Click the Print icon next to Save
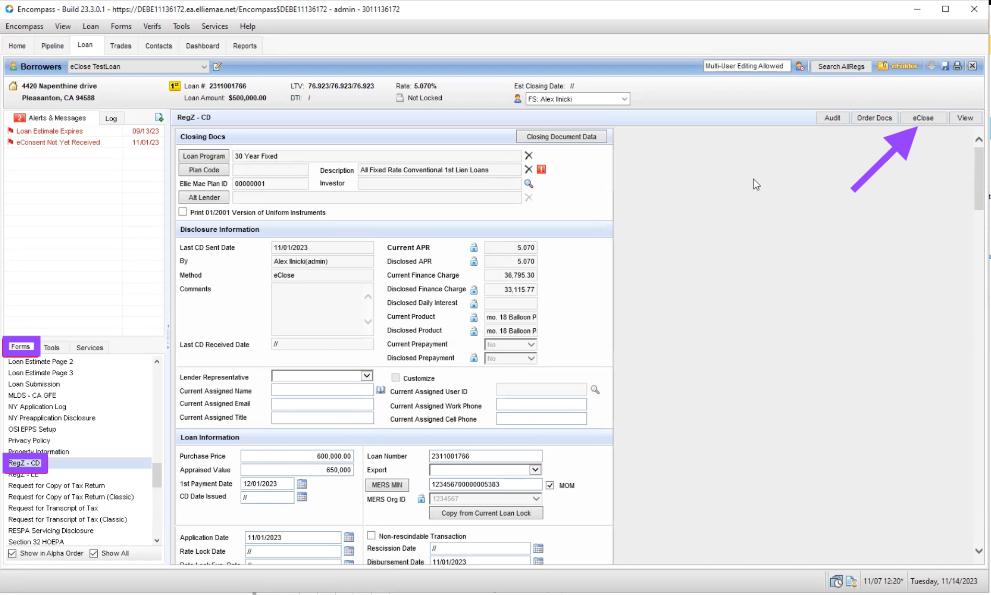 (x=957, y=66)
